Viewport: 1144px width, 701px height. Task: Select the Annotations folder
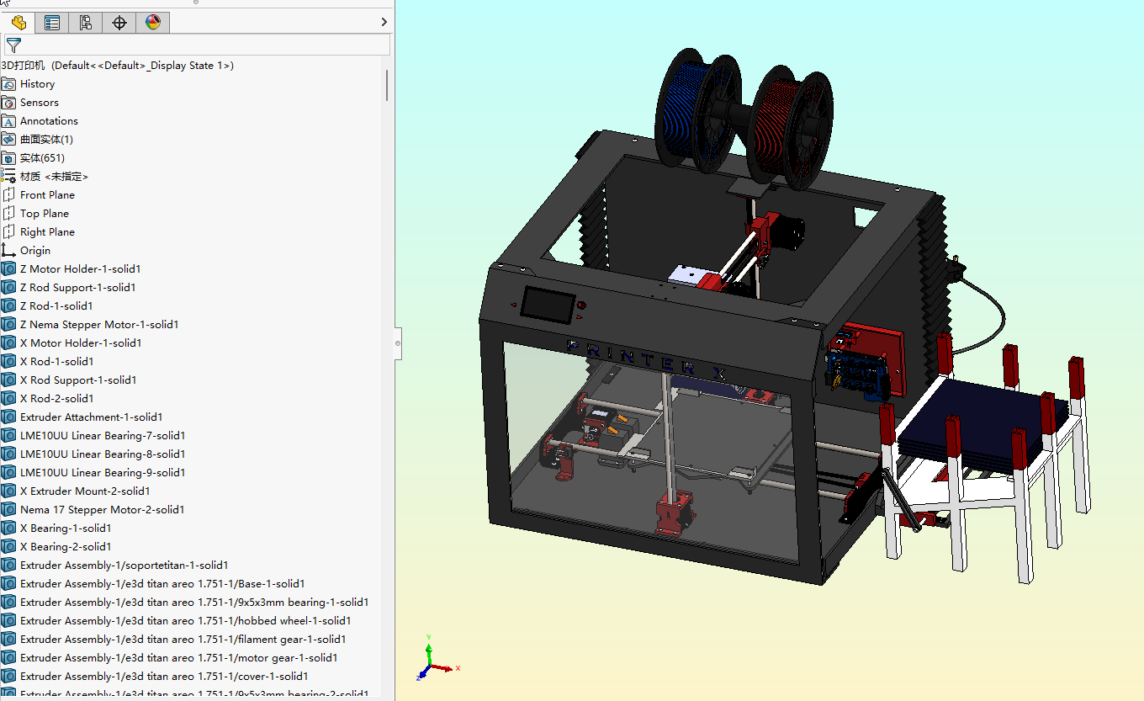(x=49, y=121)
